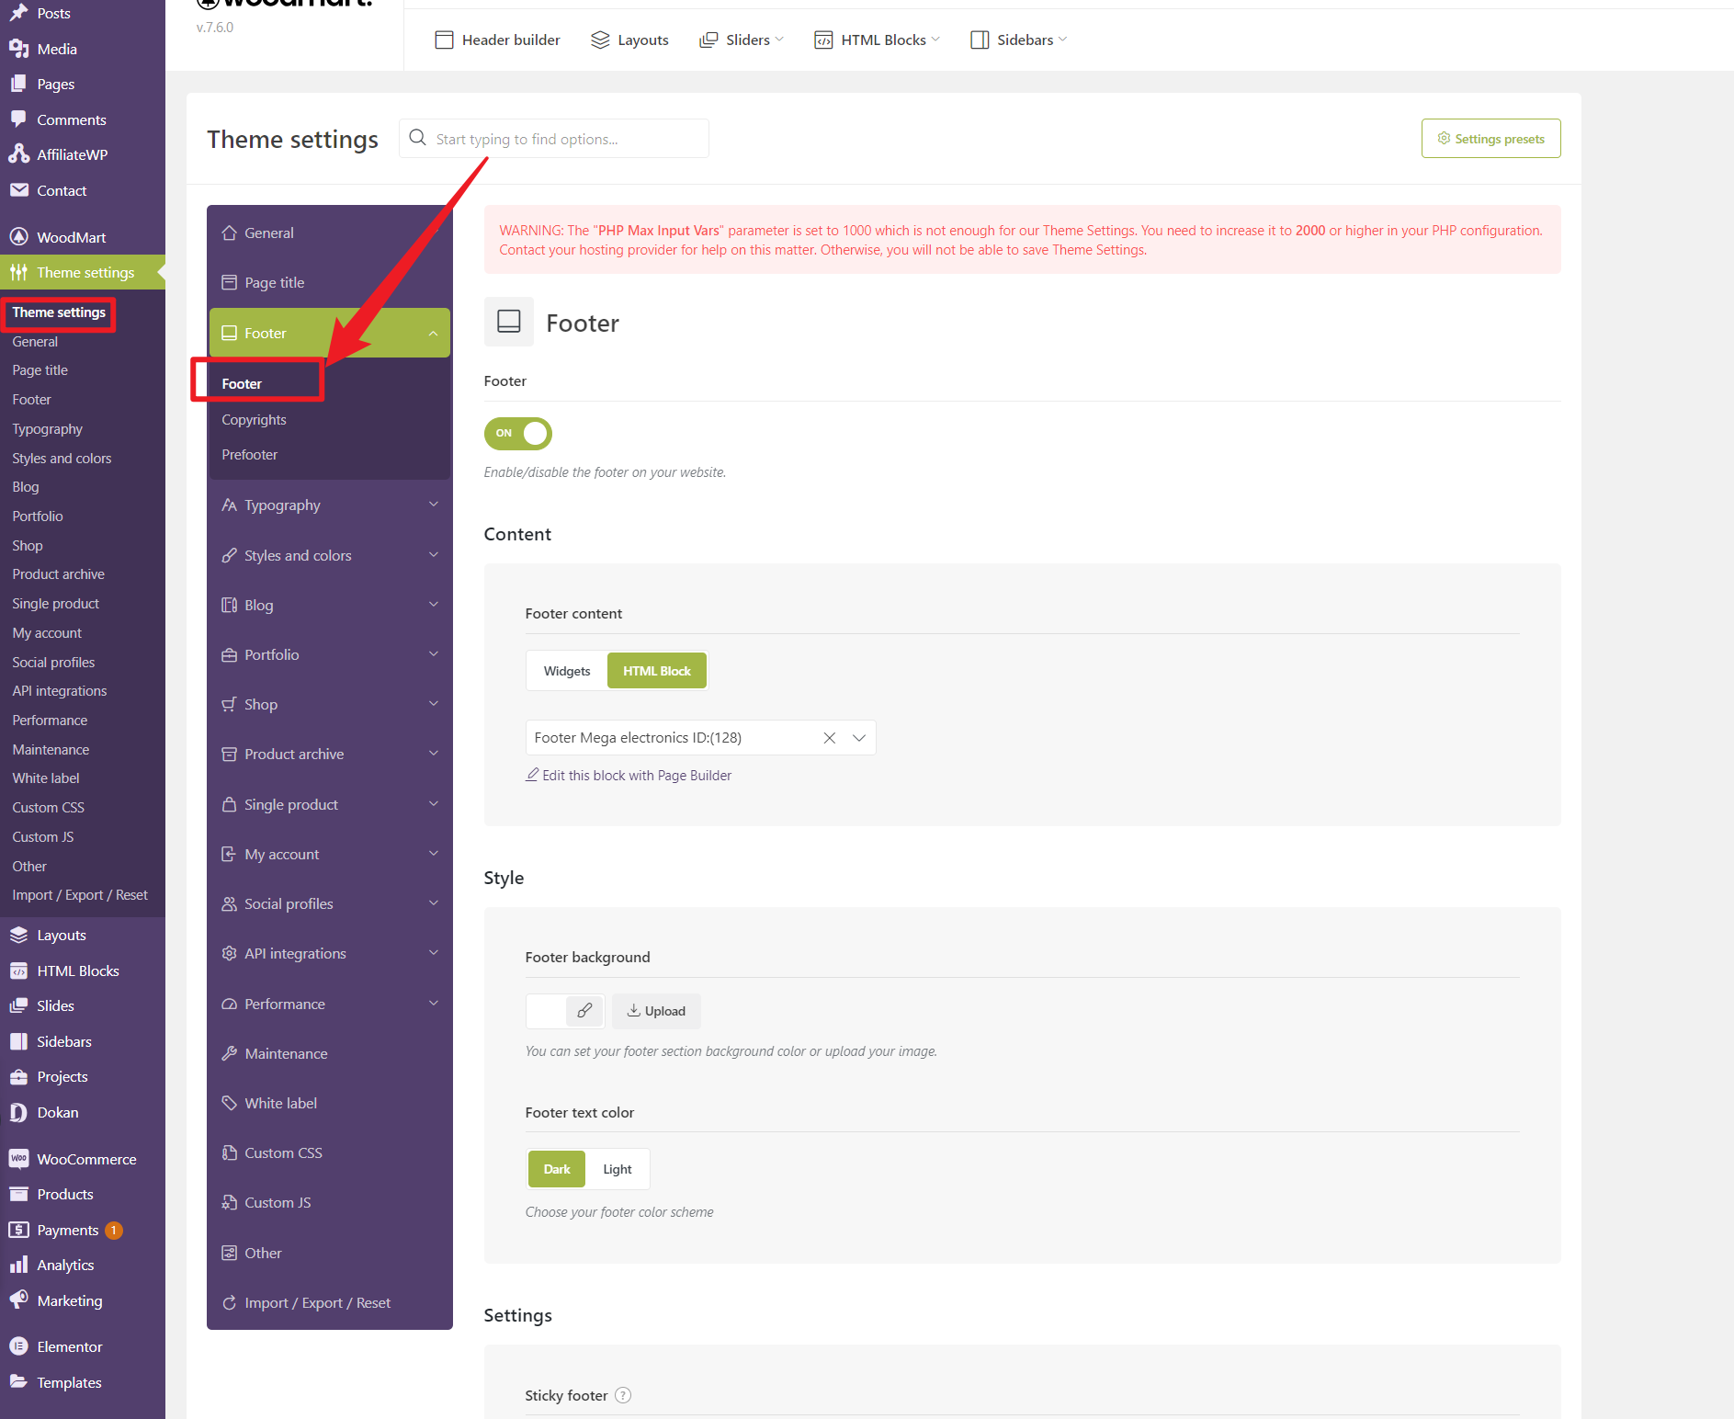This screenshot has width=1734, height=1419.
Task: Click the Media icon in admin menu
Action: click(18, 49)
